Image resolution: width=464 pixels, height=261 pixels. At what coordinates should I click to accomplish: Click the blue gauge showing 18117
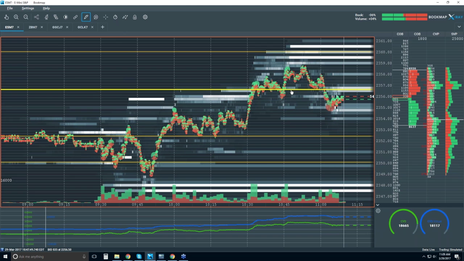[x=434, y=222]
